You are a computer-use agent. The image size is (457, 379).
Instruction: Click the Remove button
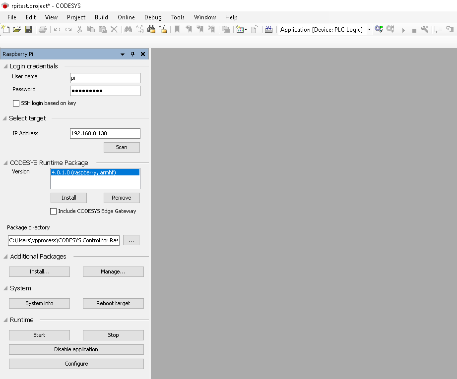pos(122,198)
